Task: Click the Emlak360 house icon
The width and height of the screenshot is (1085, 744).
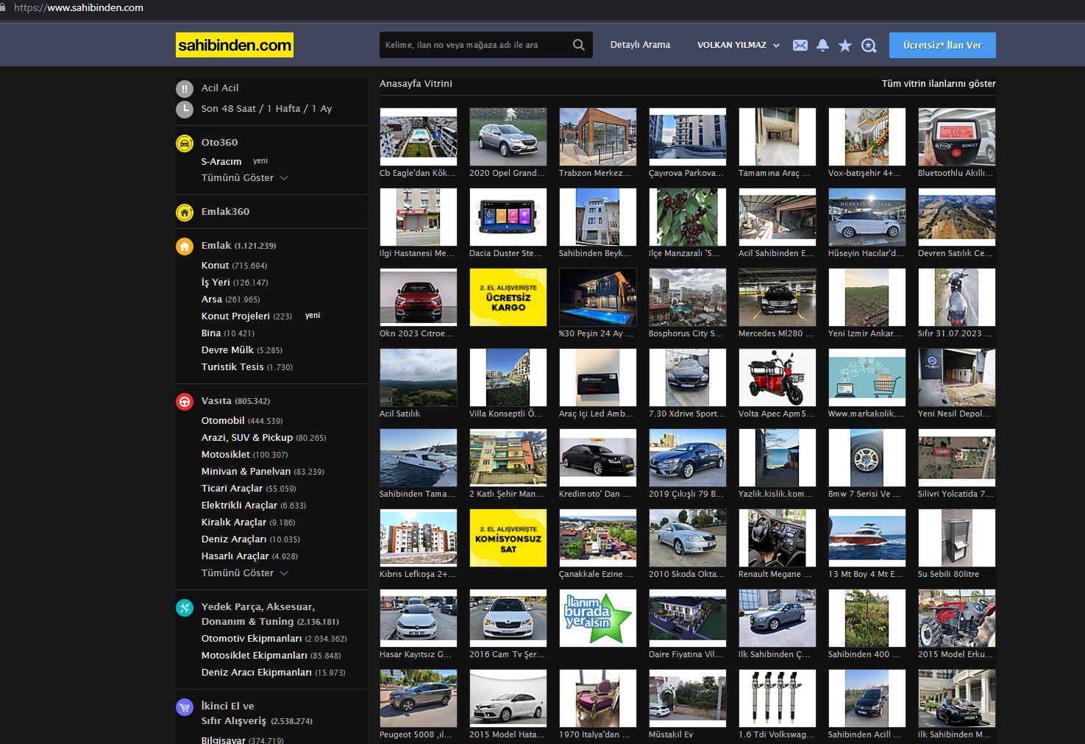Action: [185, 212]
